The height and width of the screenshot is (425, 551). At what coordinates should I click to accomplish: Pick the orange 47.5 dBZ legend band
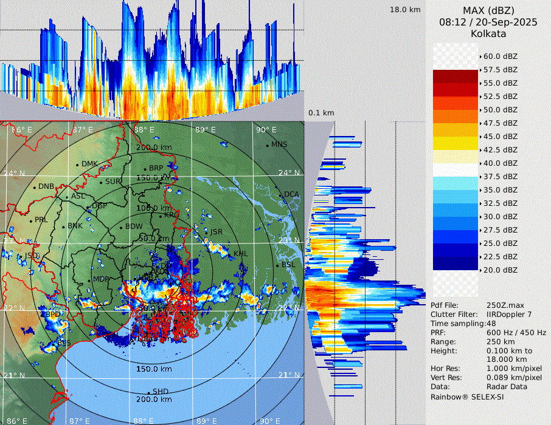456,117
